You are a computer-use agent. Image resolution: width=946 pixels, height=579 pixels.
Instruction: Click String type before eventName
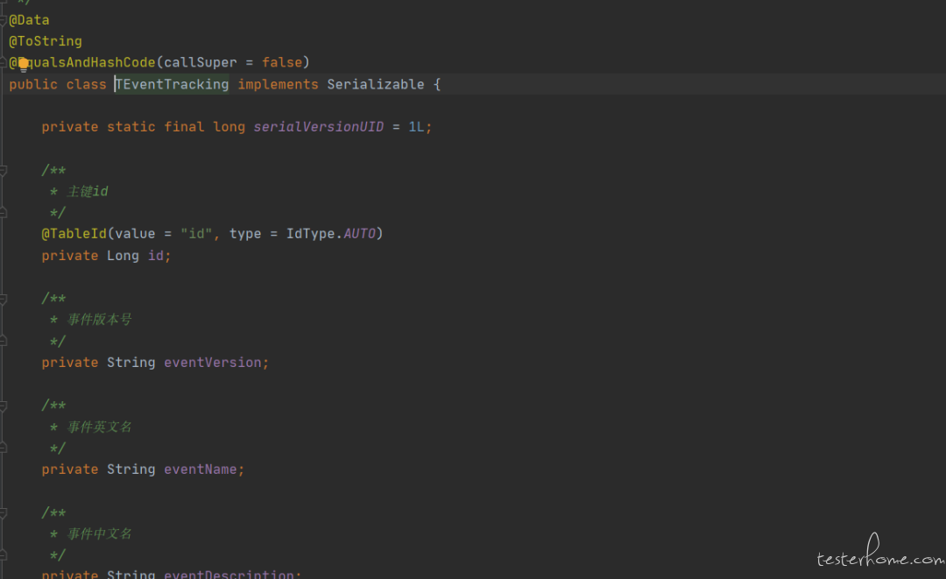131,470
